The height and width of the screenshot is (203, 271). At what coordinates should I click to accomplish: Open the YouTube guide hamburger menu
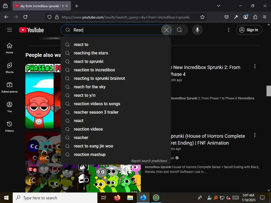coord(10,30)
